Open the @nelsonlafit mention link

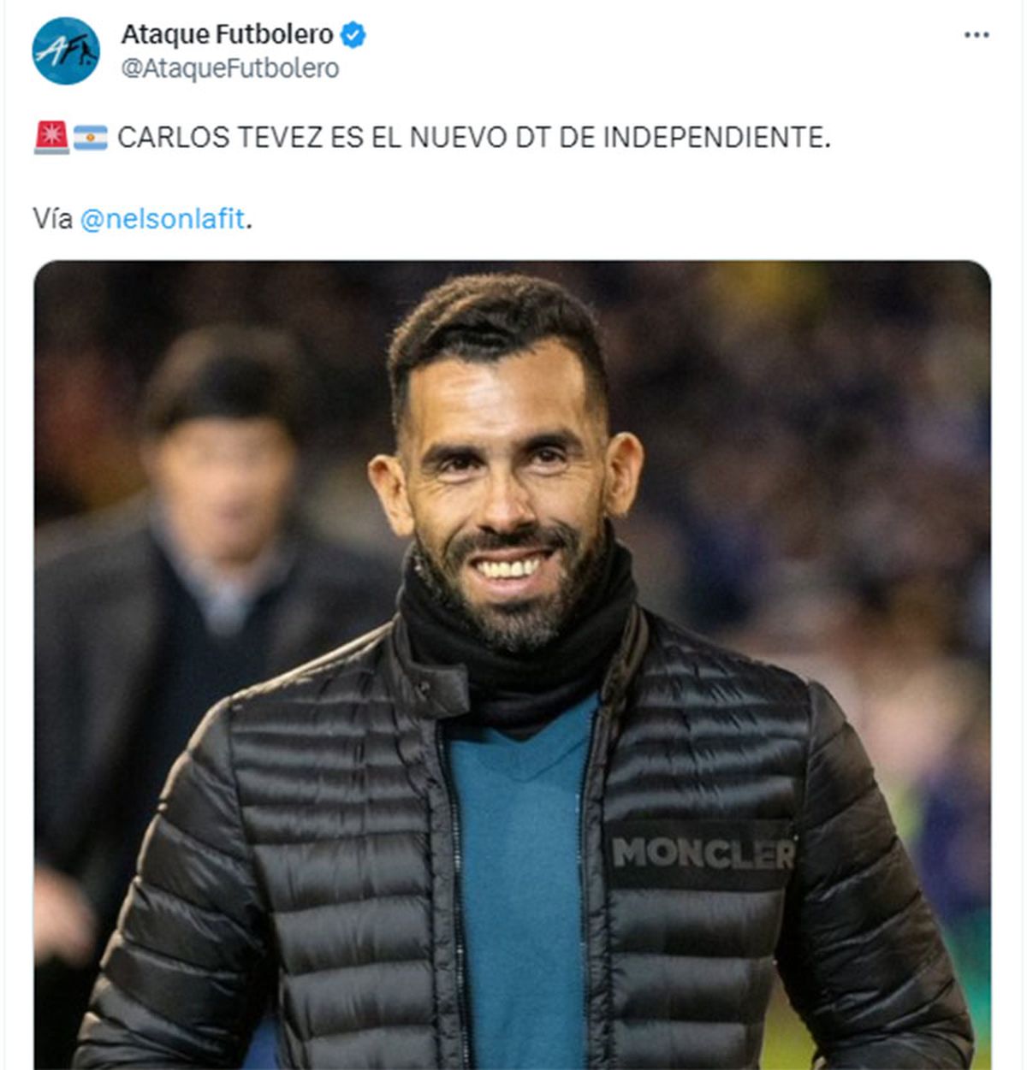[163, 219]
